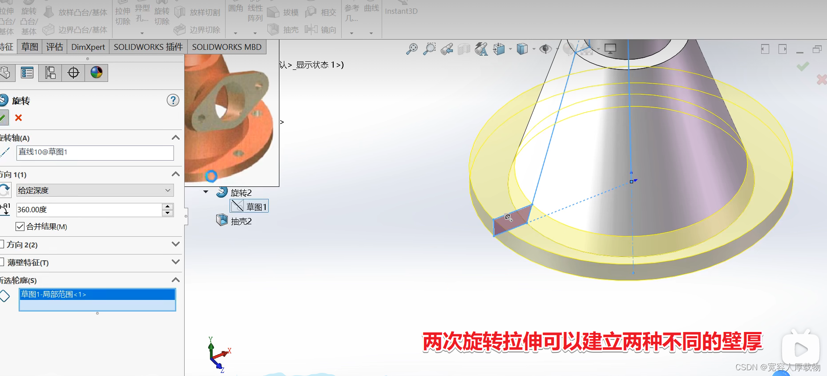827x376 pixels.
Task: Switch to the SOLIDWORKS 插件 tab
Action: coord(148,47)
